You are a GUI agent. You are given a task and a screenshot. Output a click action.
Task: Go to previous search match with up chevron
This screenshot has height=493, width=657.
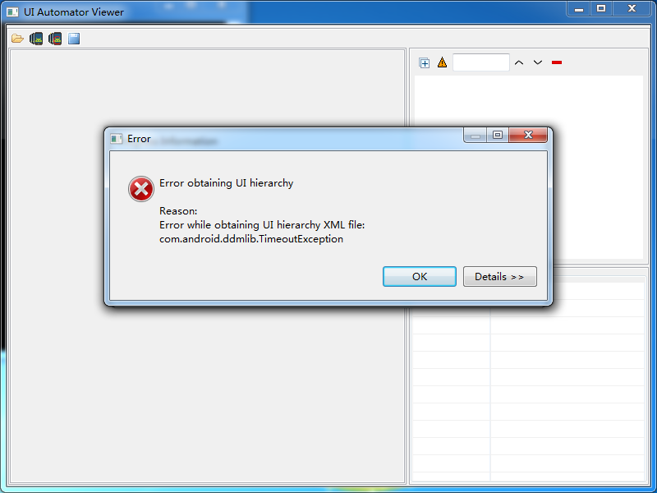(519, 62)
